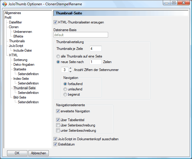Click the Dateiname-Basis input field
This screenshot has height=159, width=192.
click(81, 35)
